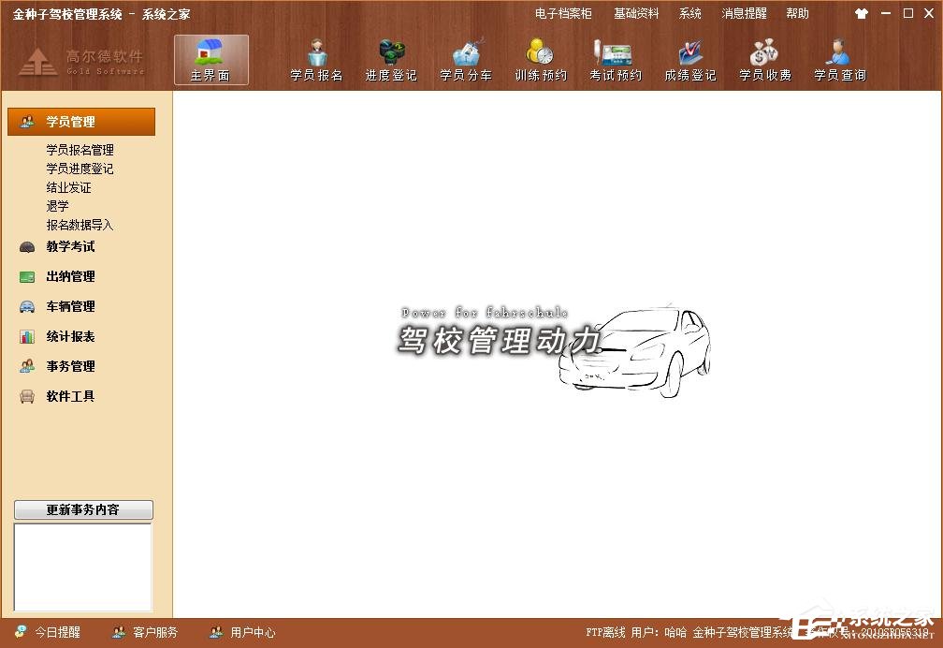The width and height of the screenshot is (943, 648).
Task: Open the 基础资料 menu
Action: click(x=636, y=14)
